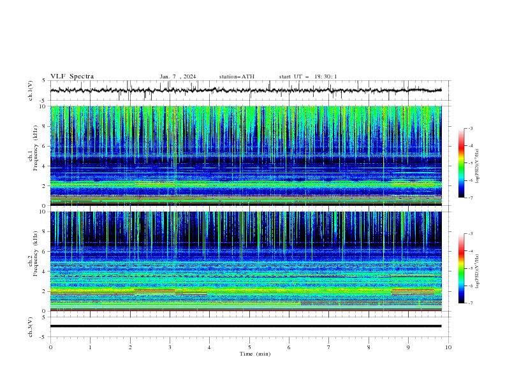
Task: Click the 'ch.1(V)' waveform axis label
Action: 31,90
